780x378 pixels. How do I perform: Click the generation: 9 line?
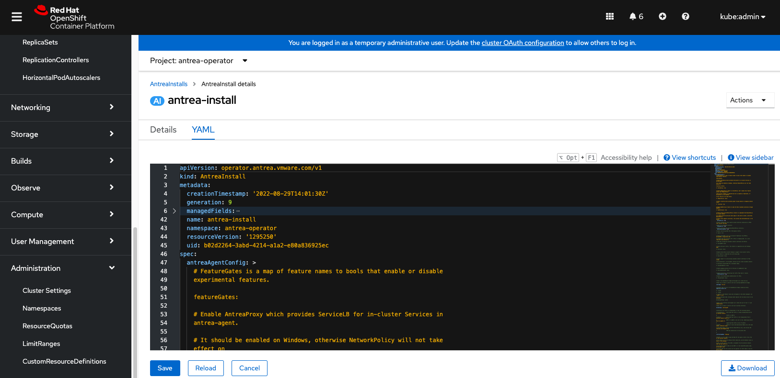[209, 202]
